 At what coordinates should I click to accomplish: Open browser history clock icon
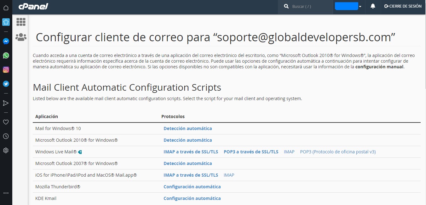click(6, 136)
